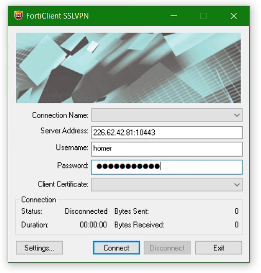Open the Settings... dialog
Image resolution: width=261 pixels, height=273 pixels.
39,248
